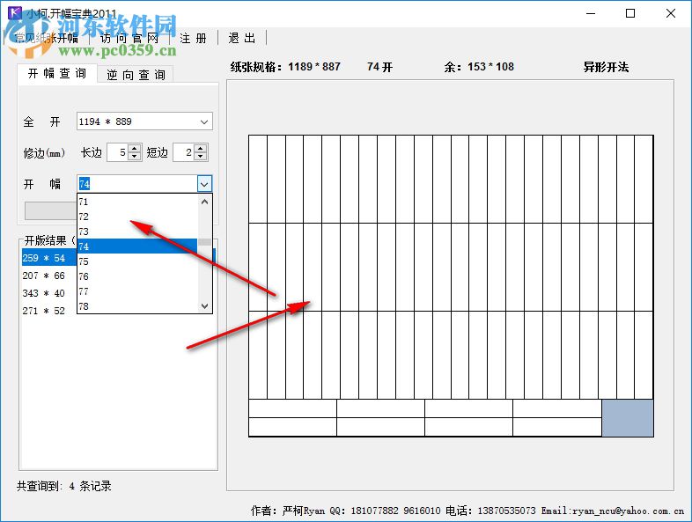The height and width of the screenshot is (522, 692).
Task: Open the 常见纸张开幅 menu
Action: click(47, 39)
